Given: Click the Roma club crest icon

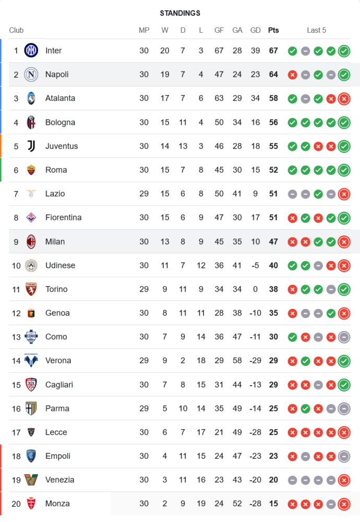Looking at the screenshot, I should click(31, 170).
